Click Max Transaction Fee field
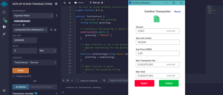The width and height of the screenshot is (223, 95). click(158, 65)
